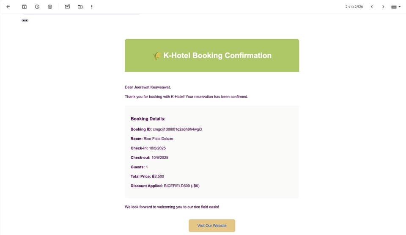
Task: Click the keyboard input tools icon
Action: pos(394,7)
